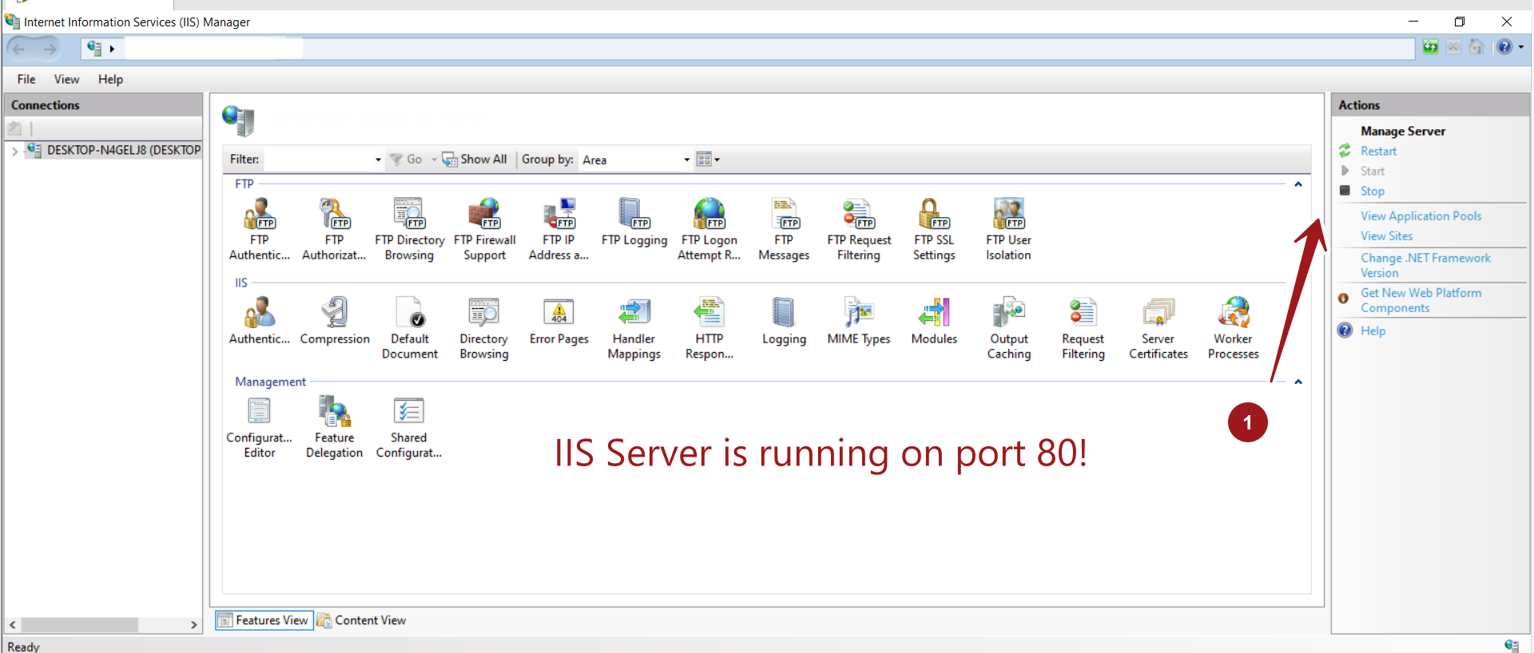Open the Help menu
This screenshot has width=1534, height=653.
(x=110, y=79)
